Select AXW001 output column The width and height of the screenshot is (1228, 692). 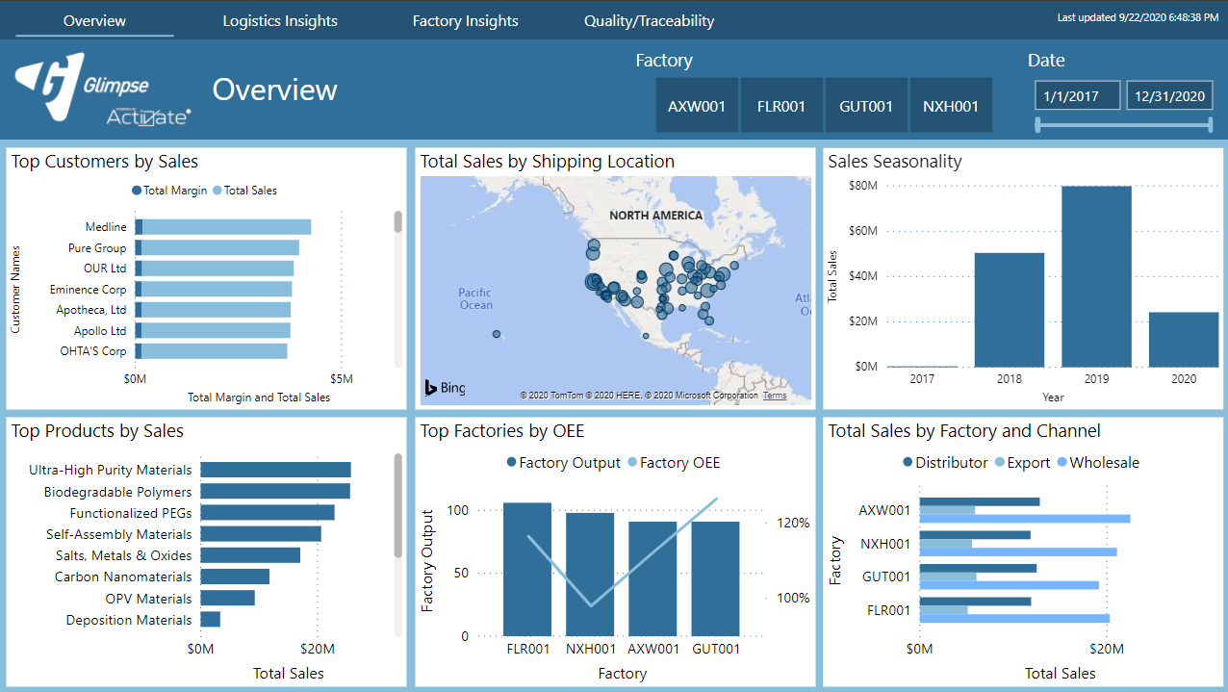point(652,578)
